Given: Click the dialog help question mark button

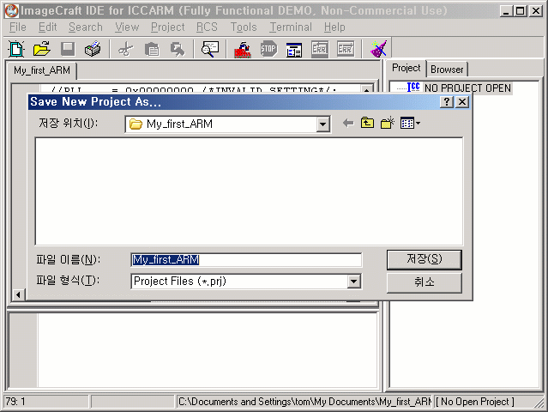Looking at the screenshot, I should tap(446, 102).
